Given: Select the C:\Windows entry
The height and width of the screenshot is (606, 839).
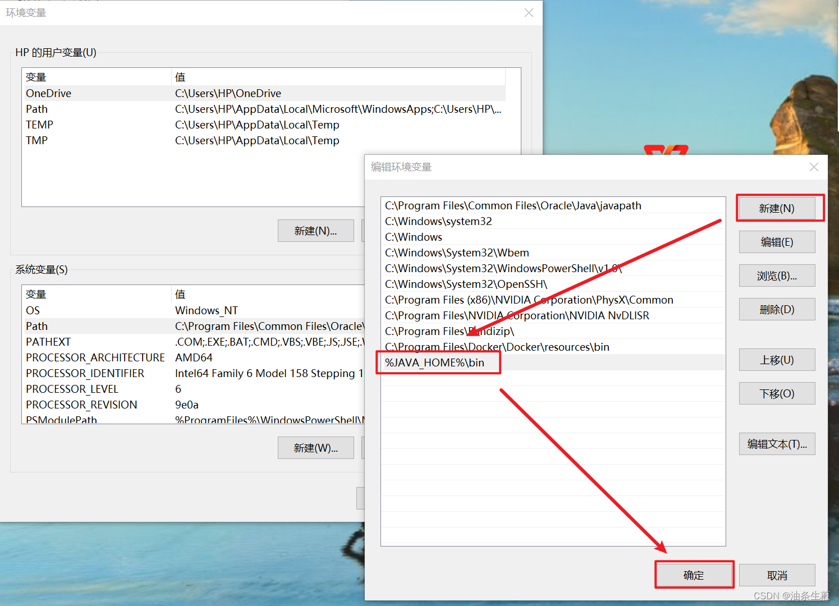Looking at the screenshot, I should coord(553,237).
